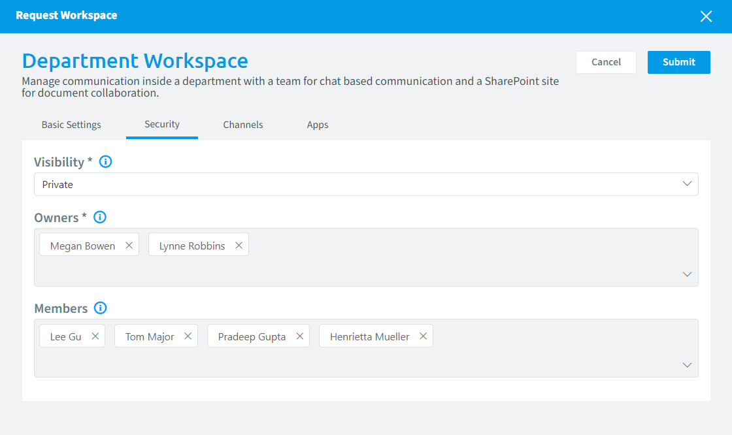The height and width of the screenshot is (435, 732).
Task: Click the Lynne Robbins owner chip
Action: 199,244
